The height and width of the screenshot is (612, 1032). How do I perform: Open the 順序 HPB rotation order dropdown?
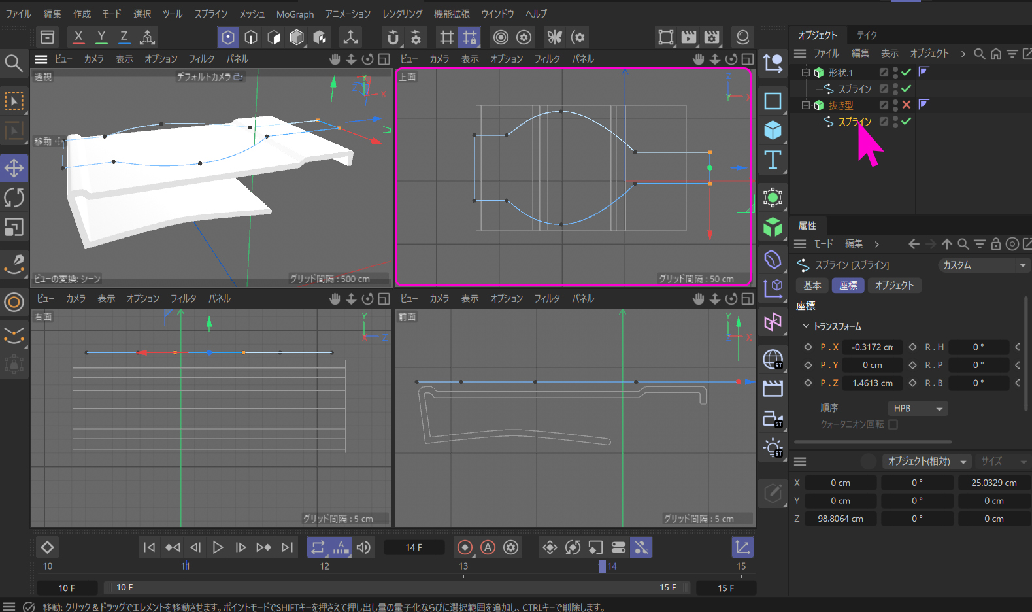tap(918, 408)
